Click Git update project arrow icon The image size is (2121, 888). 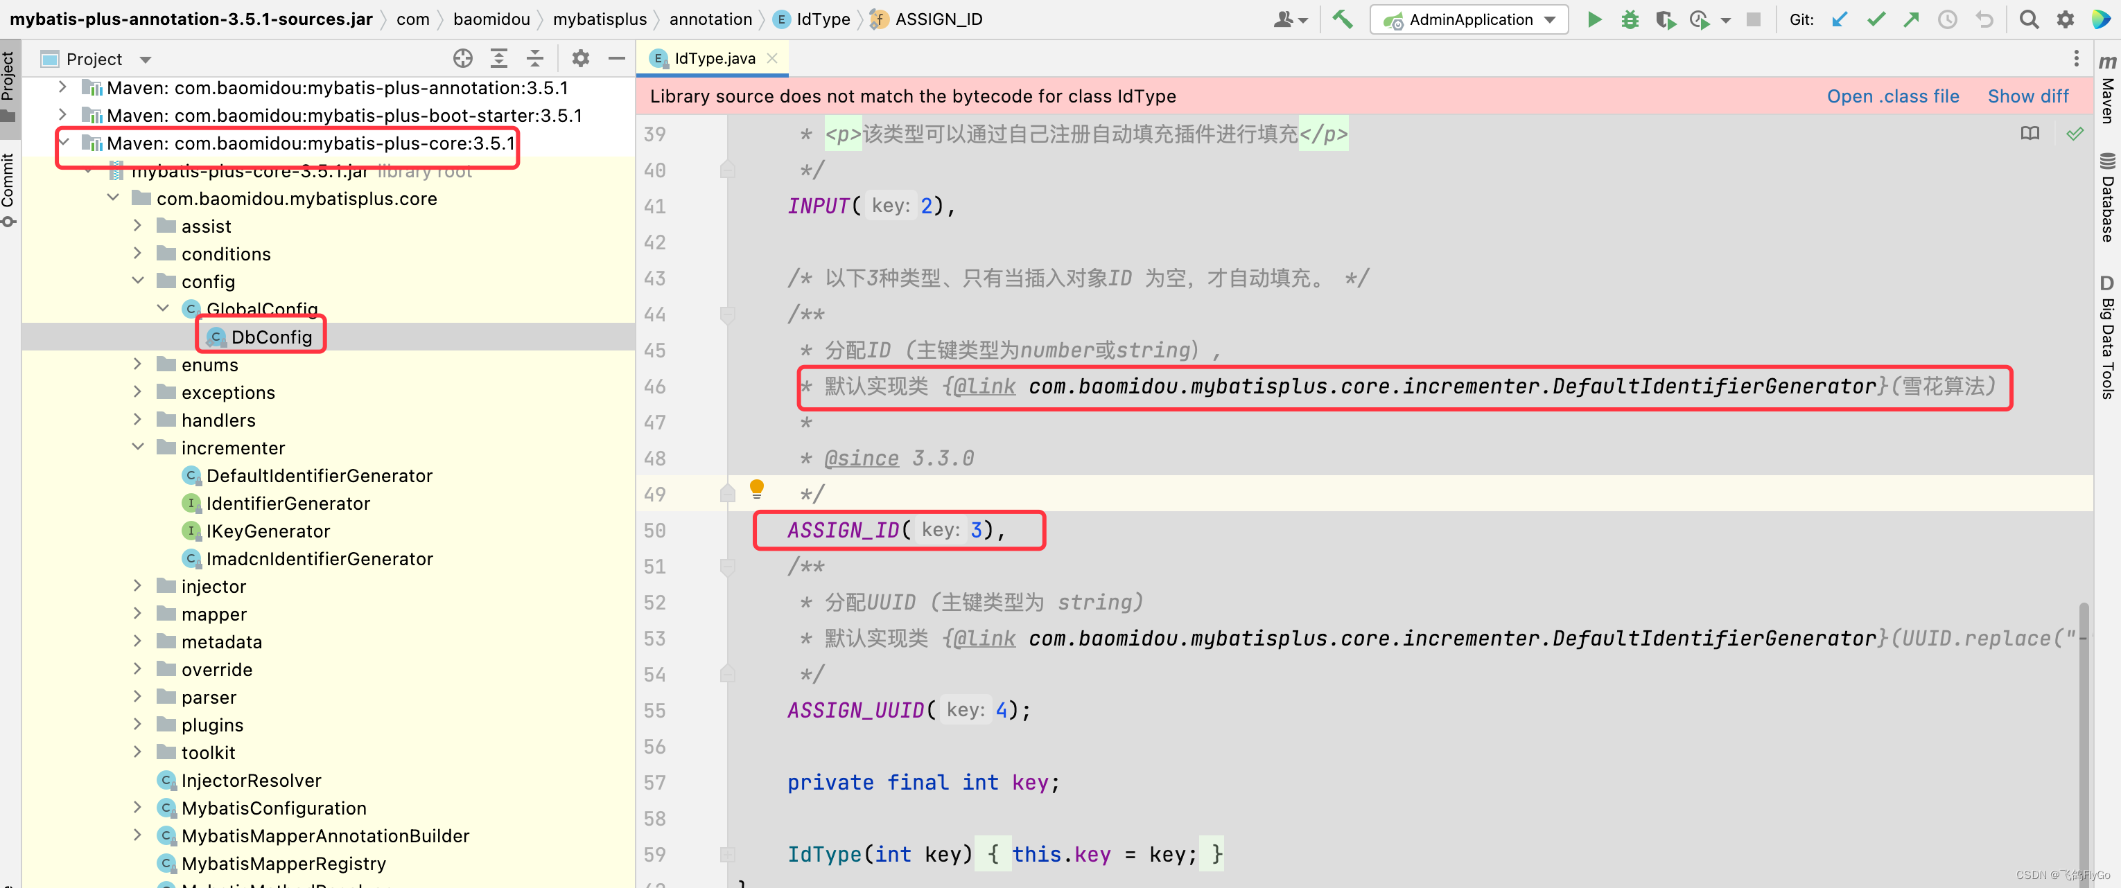[x=1840, y=19]
